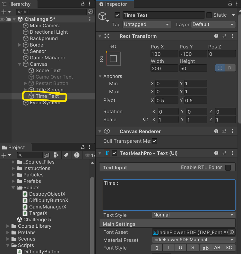
Task: Click the blueprint mode button in Rect Transform
Action: point(220,68)
